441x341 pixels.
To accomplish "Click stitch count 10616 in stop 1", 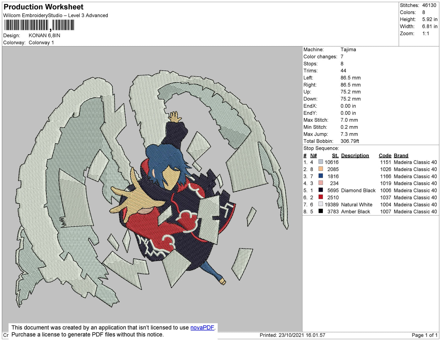I will tap(331, 162).
